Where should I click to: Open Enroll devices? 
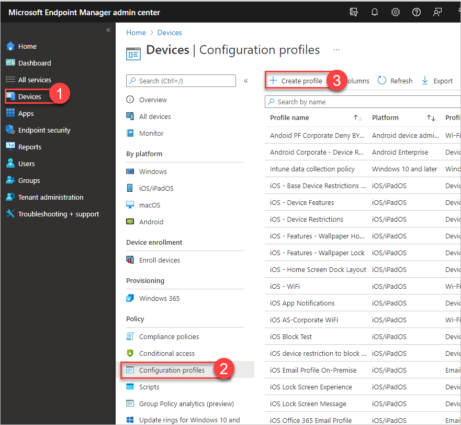[153, 260]
